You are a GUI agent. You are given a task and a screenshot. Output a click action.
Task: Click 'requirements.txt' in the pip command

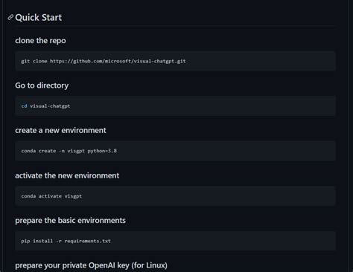click(88, 241)
